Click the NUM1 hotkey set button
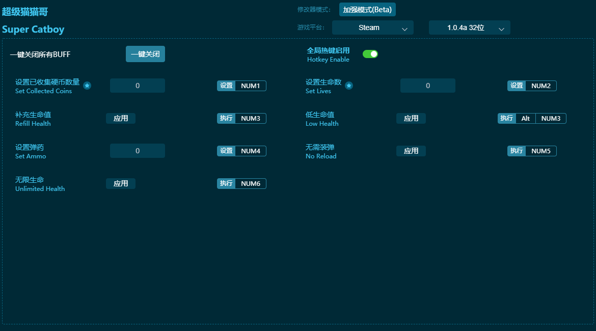This screenshot has height=331, width=596. pos(250,86)
